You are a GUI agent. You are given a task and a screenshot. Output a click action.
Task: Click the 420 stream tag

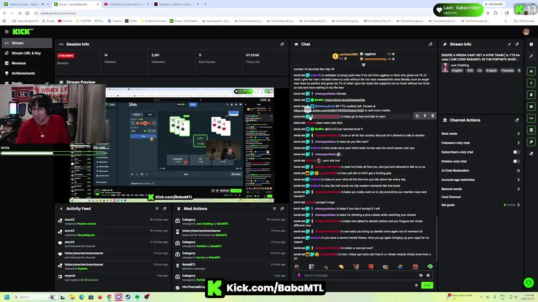(470, 70)
